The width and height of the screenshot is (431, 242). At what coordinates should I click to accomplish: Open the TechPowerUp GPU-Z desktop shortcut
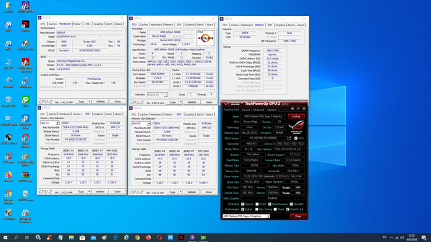(x=26, y=159)
